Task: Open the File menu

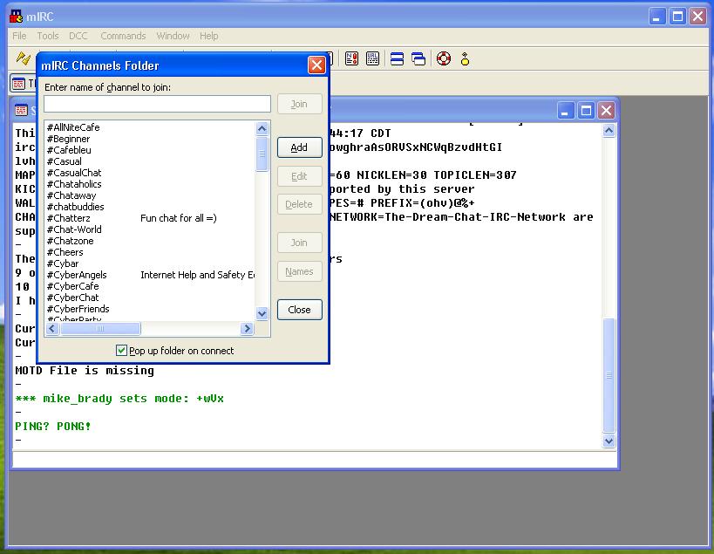Action: coord(19,36)
